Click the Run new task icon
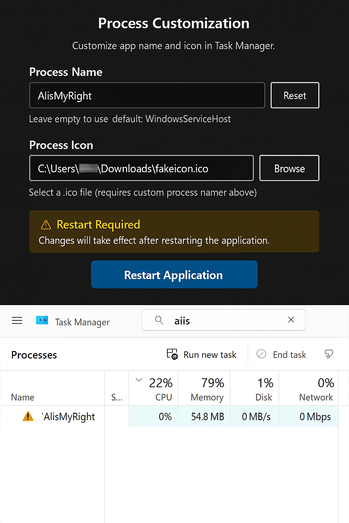Viewport: 349px width, 523px height. [173, 354]
